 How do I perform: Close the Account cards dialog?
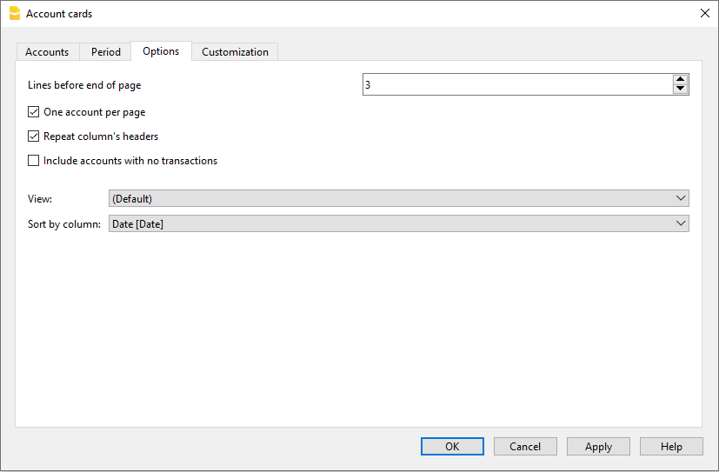705,13
